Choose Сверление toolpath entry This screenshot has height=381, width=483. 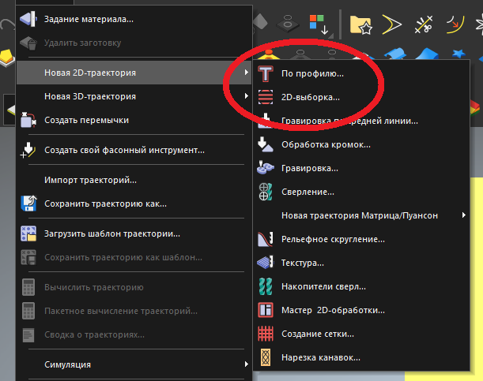(x=361, y=192)
